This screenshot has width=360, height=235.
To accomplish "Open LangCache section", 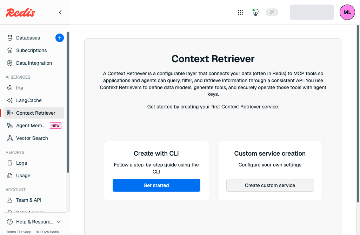I will [x=29, y=100].
